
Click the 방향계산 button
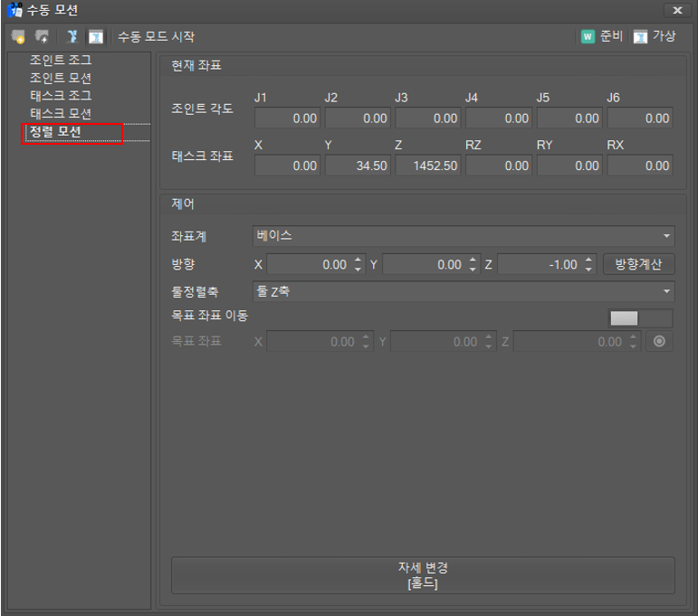638,264
